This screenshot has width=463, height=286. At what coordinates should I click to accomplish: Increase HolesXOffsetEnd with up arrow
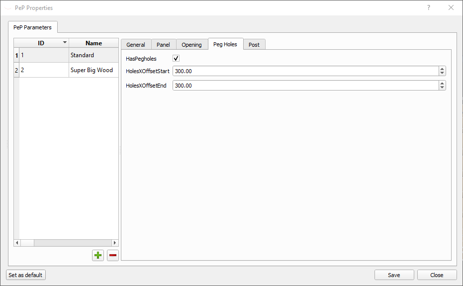point(442,84)
